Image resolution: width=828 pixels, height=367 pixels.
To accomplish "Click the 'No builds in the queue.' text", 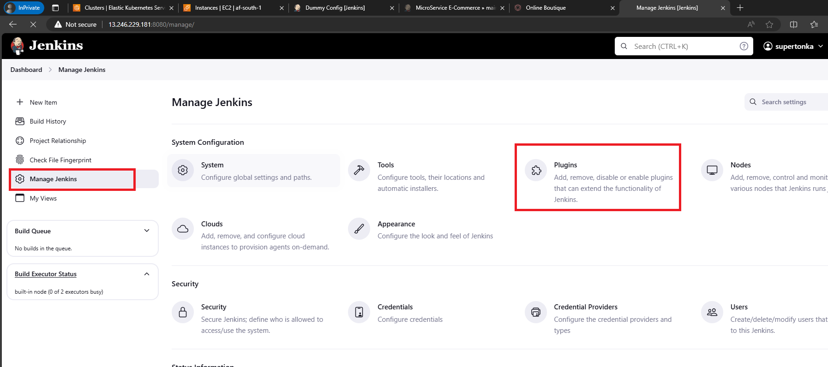I will tap(43, 249).
